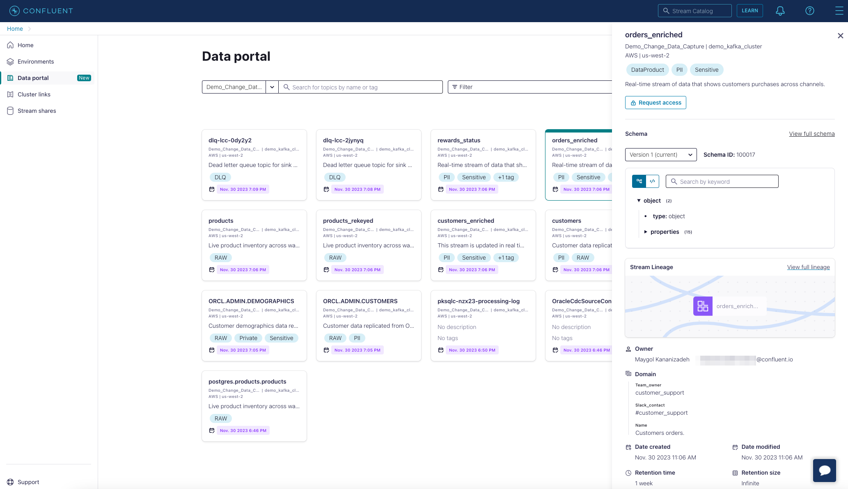Viewport: 848px width, 489px height.
Task: Click the notifications bell icon
Action: [x=780, y=11]
